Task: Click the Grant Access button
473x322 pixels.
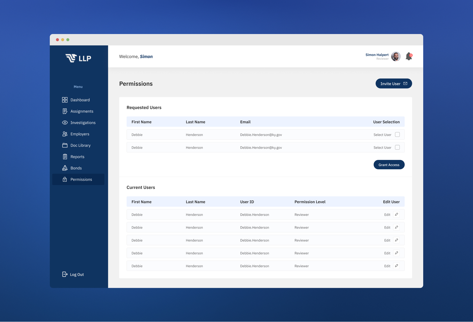Action: click(389, 165)
